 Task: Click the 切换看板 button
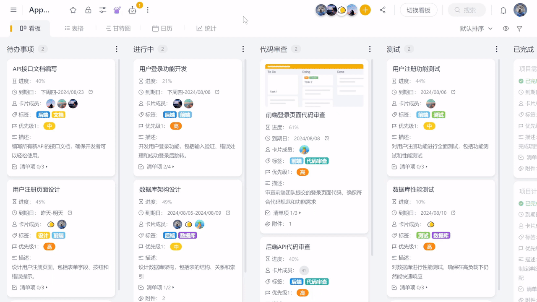pos(419,10)
